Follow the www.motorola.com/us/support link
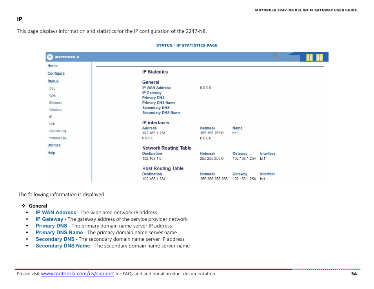374x289 pixels. pos(78,274)
